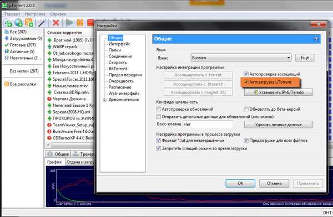Close the Настройки dialog with red X
The image size is (333, 217).
318,24
